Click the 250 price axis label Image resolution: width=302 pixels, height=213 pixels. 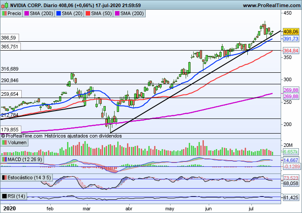pos(287,102)
